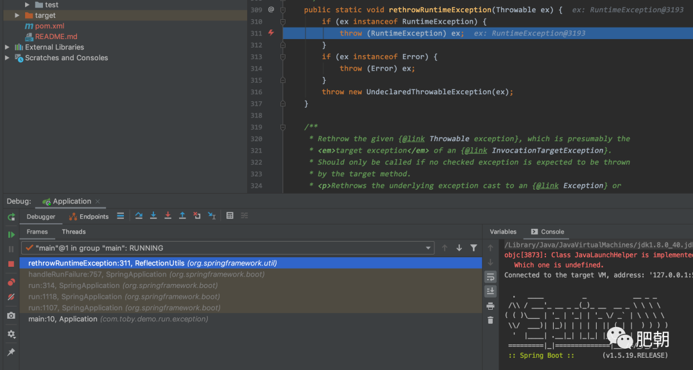Expand the test folder
Viewport: 693px width, 370px height.
[x=28, y=5]
